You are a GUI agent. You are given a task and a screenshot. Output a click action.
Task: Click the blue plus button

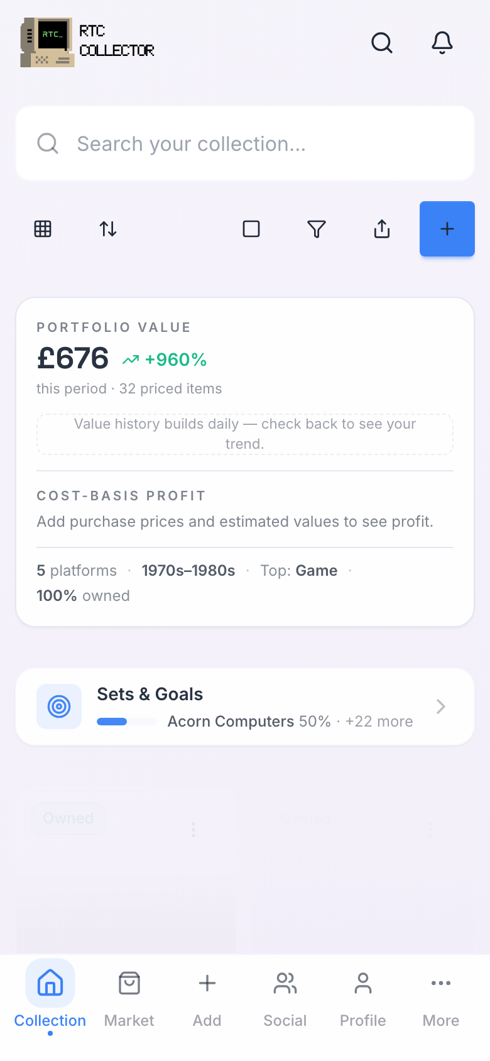pos(447,229)
